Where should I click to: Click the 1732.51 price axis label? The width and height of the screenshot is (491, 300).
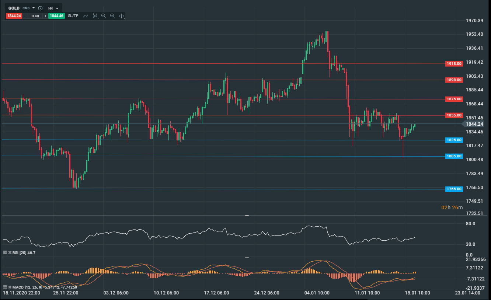point(475,213)
